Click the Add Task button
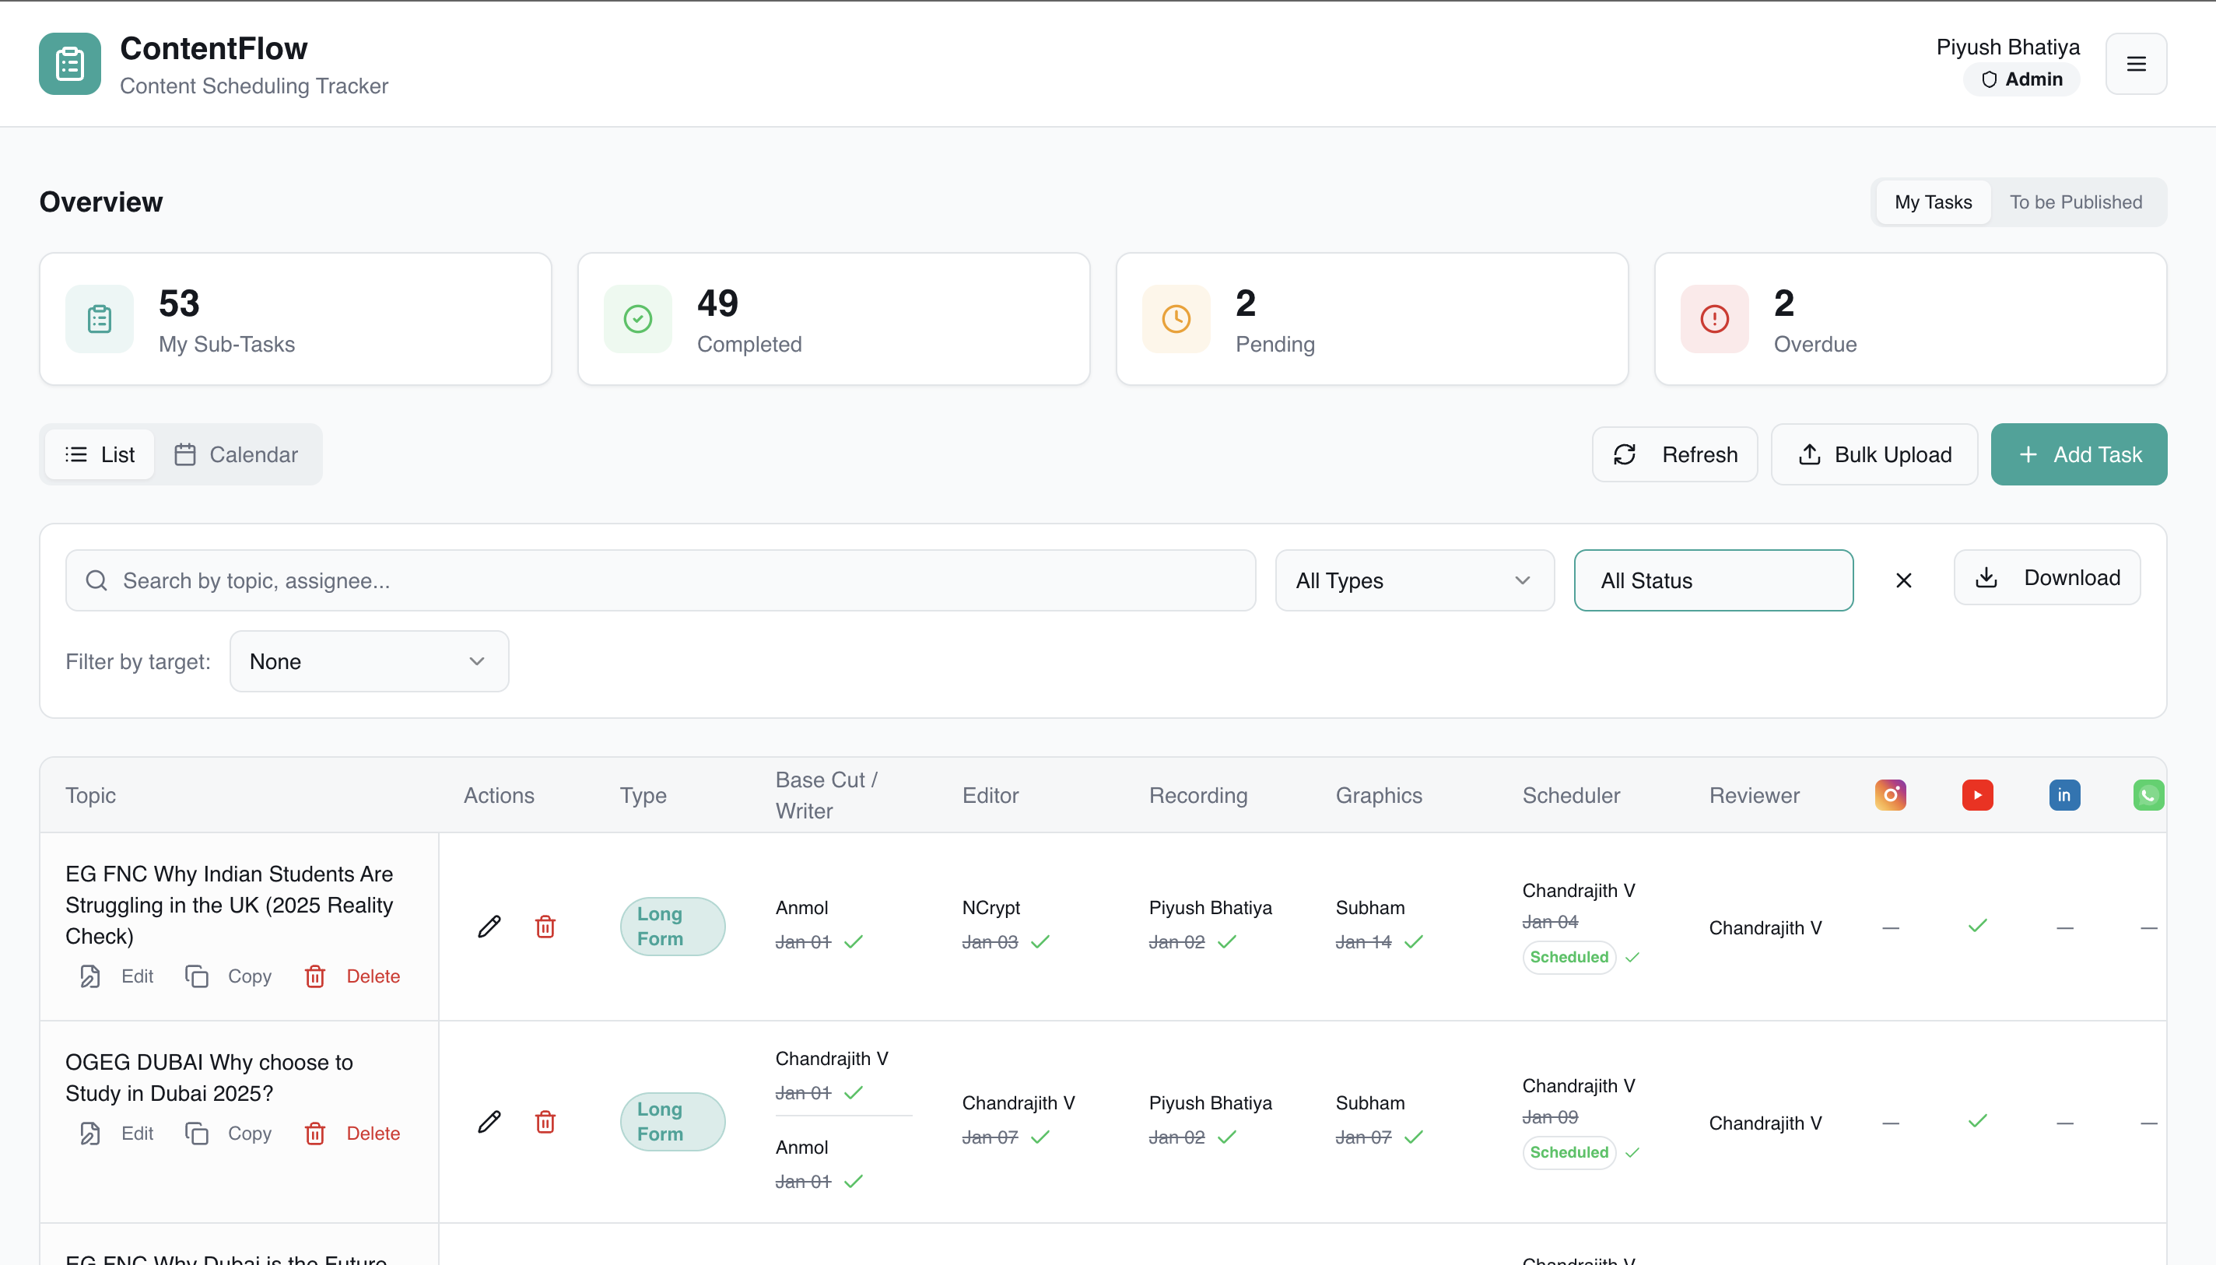This screenshot has height=1265, width=2216. [2077, 454]
